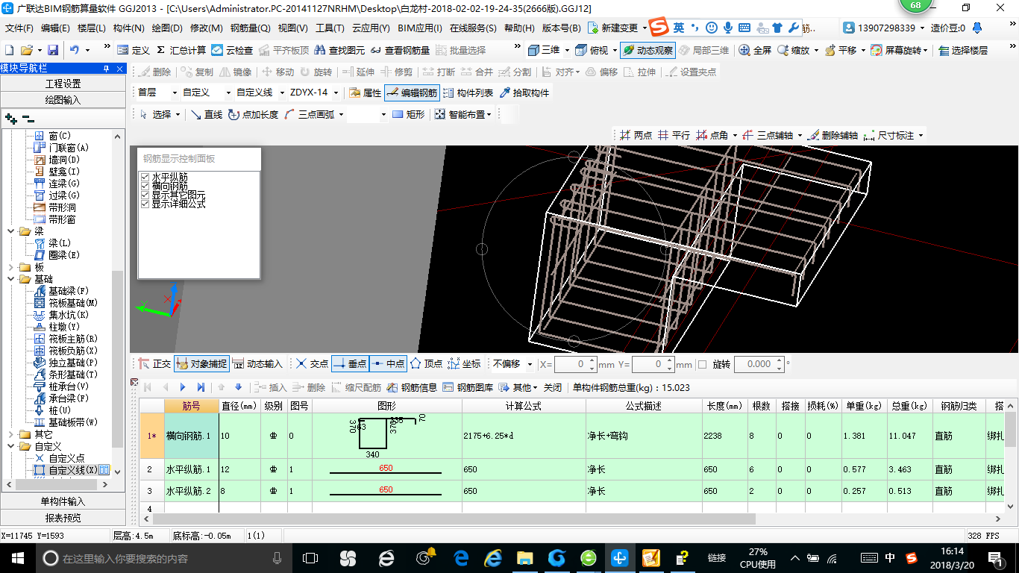
Task: Open the 其他 dropdown in rebar toolbar
Action: coord(518,387)
